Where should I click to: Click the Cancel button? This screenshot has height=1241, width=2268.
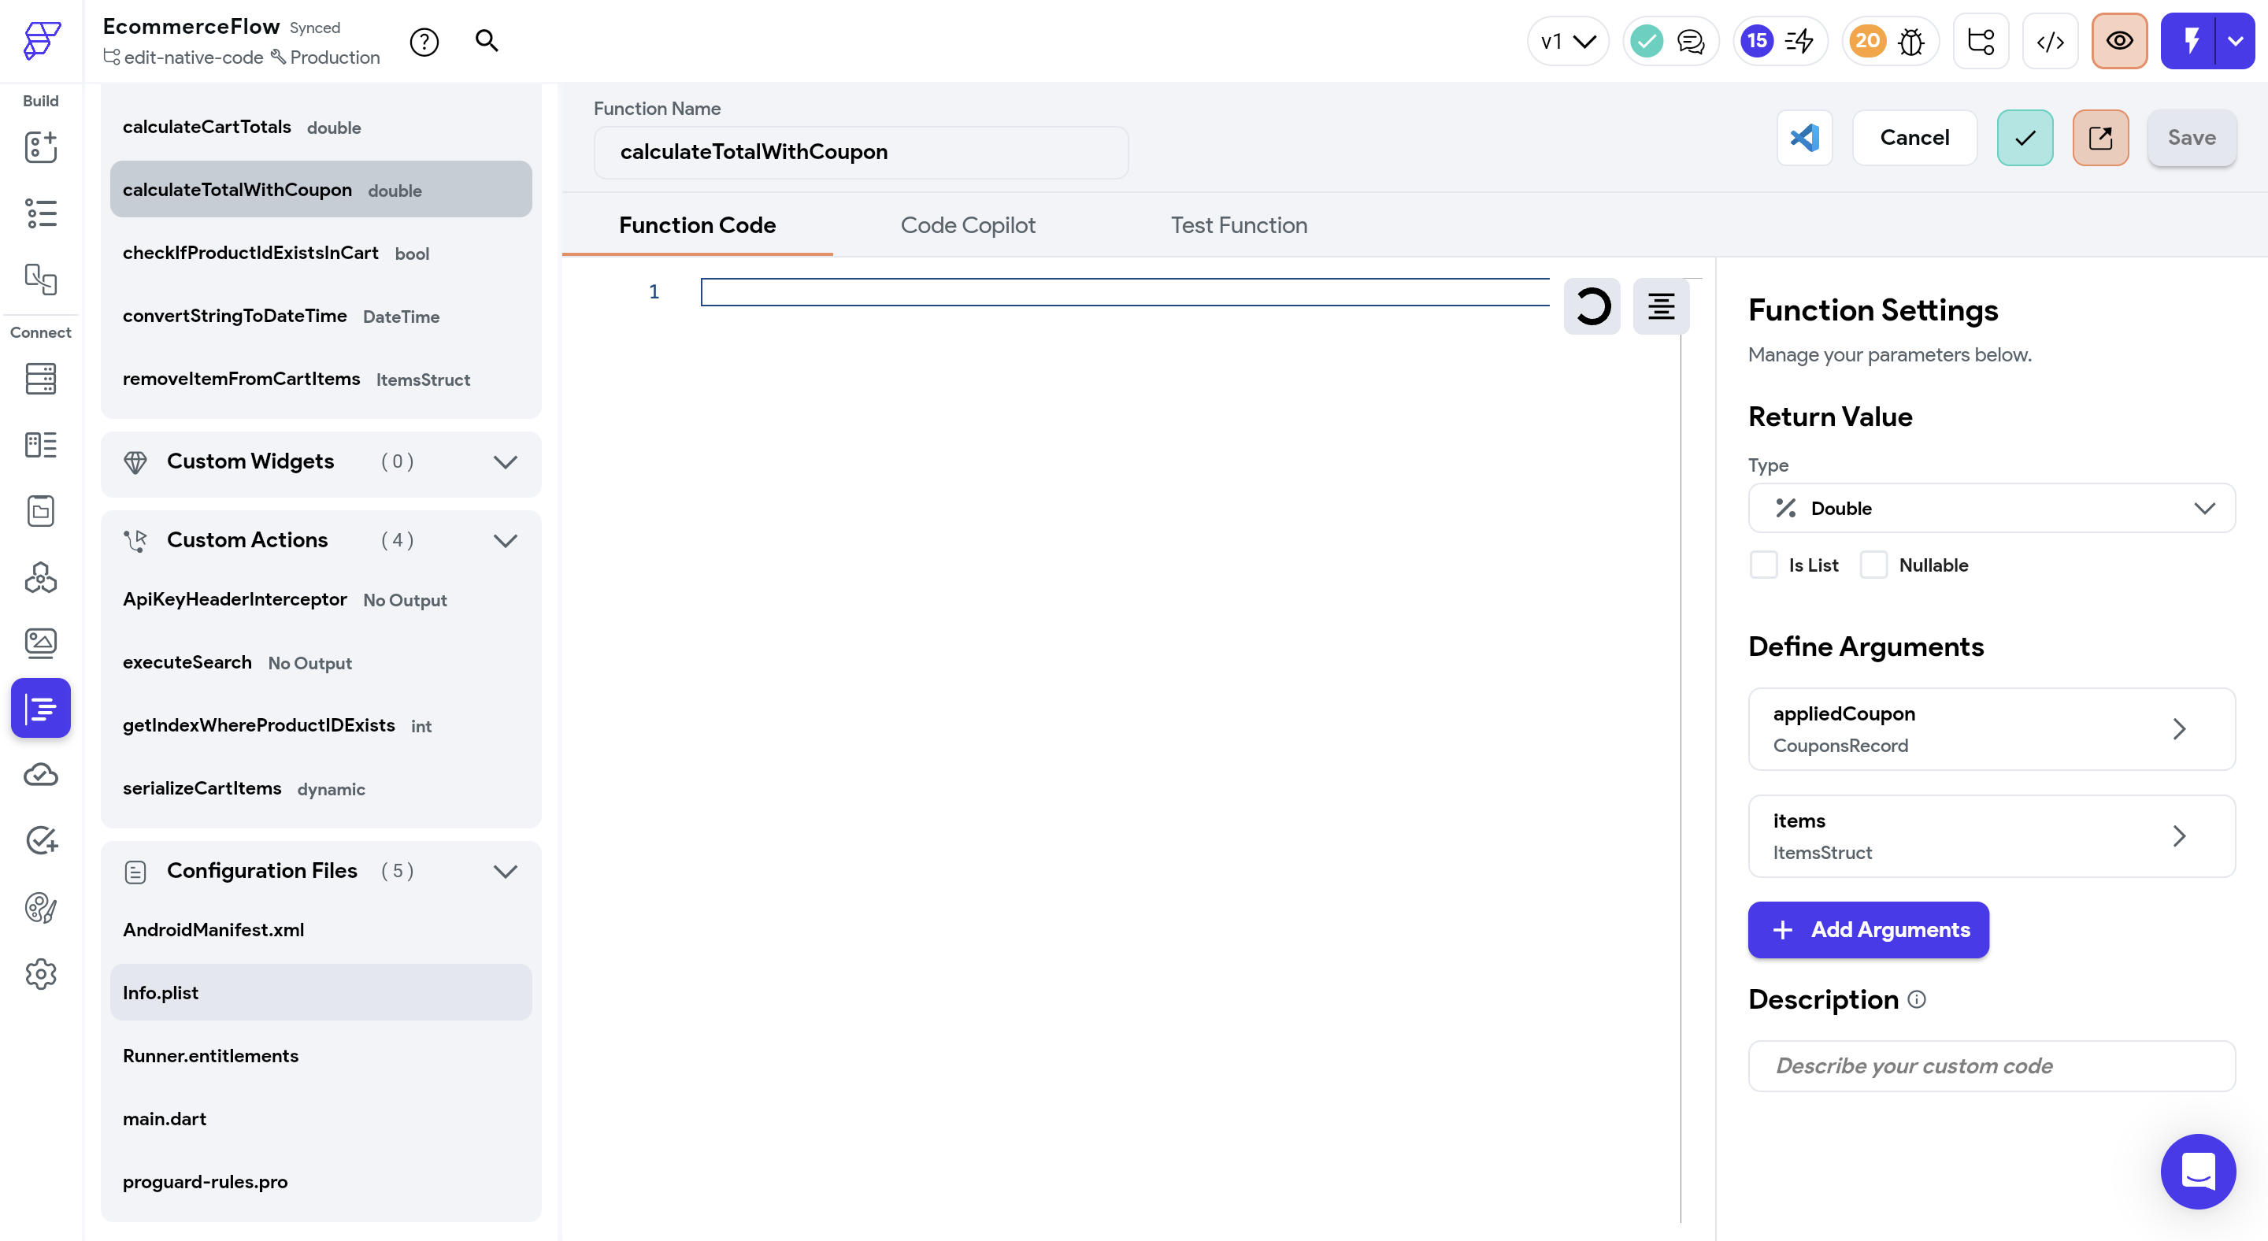[1914, 137]
